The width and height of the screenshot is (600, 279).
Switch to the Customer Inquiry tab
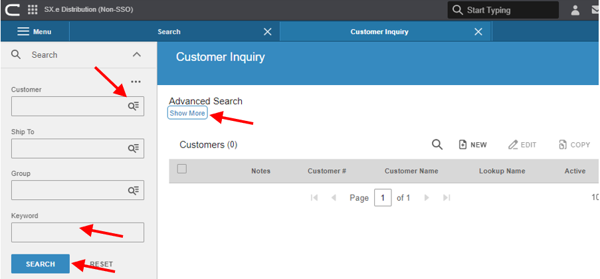pos(379,32)
